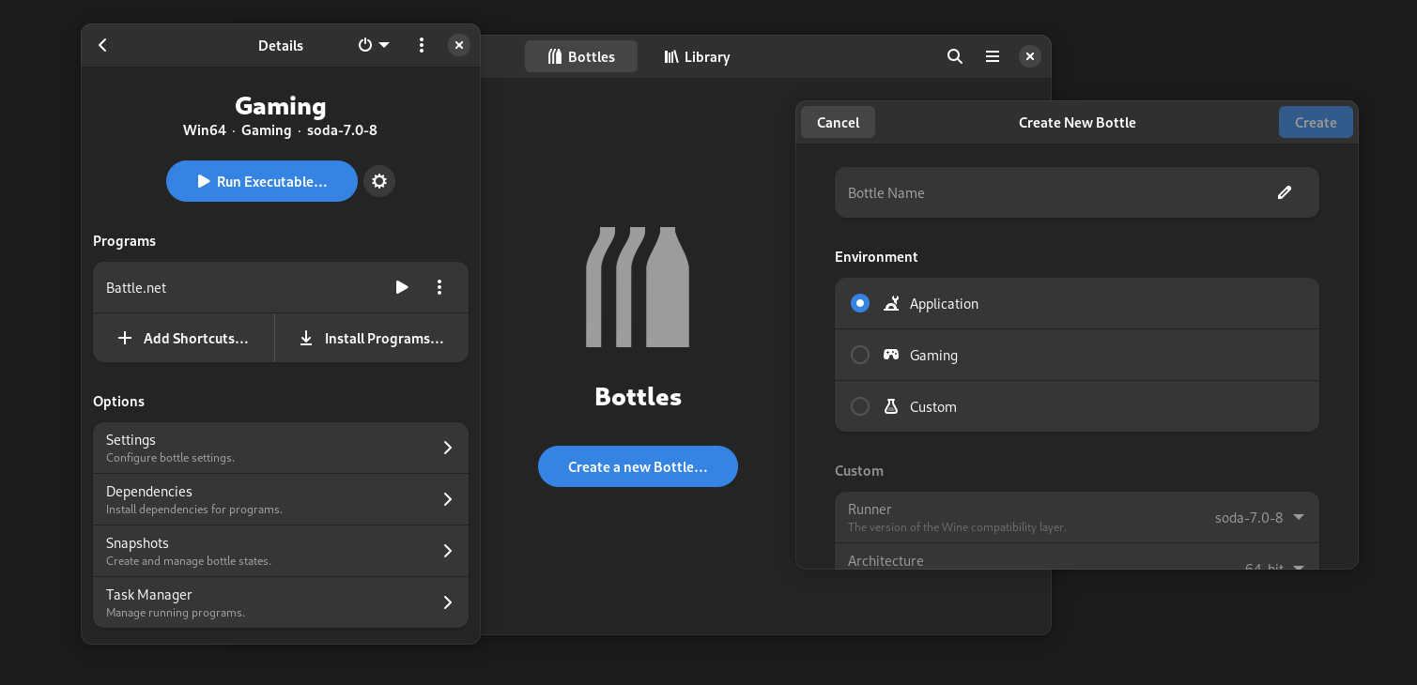The image size is (1417, 685).
Task: Click the search icon in main window
Action: [x=955, y=56]
